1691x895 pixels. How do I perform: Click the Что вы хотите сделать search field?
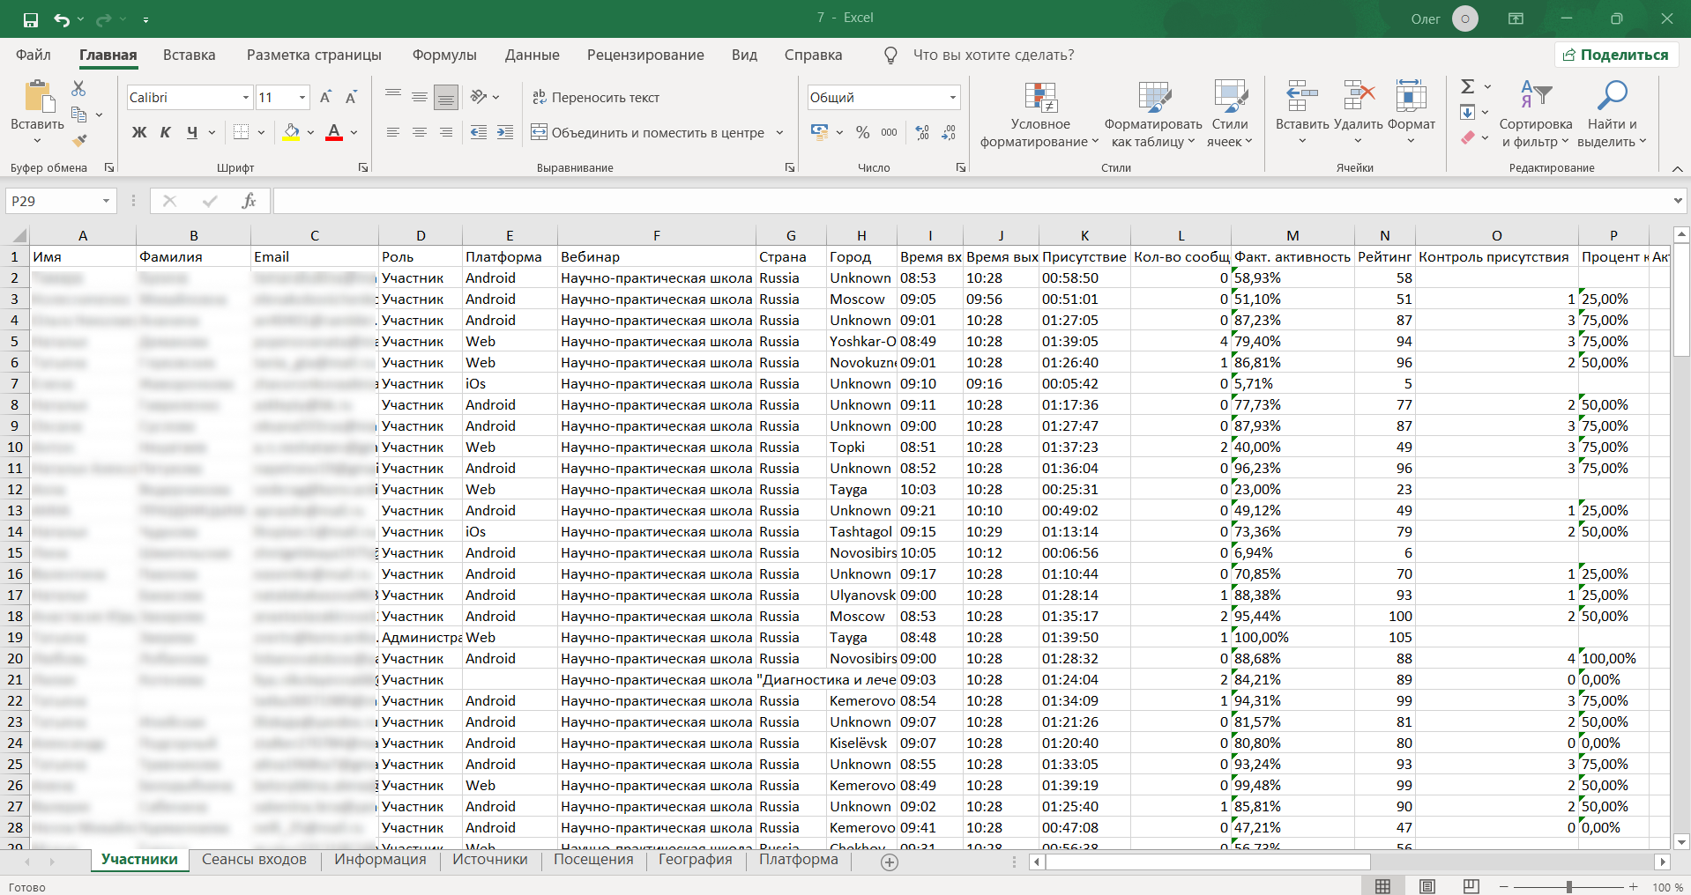coord(994,55)
